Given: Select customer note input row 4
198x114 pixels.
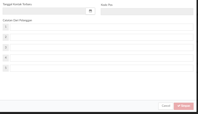Looking at the screenshot, I should [102, 58].
